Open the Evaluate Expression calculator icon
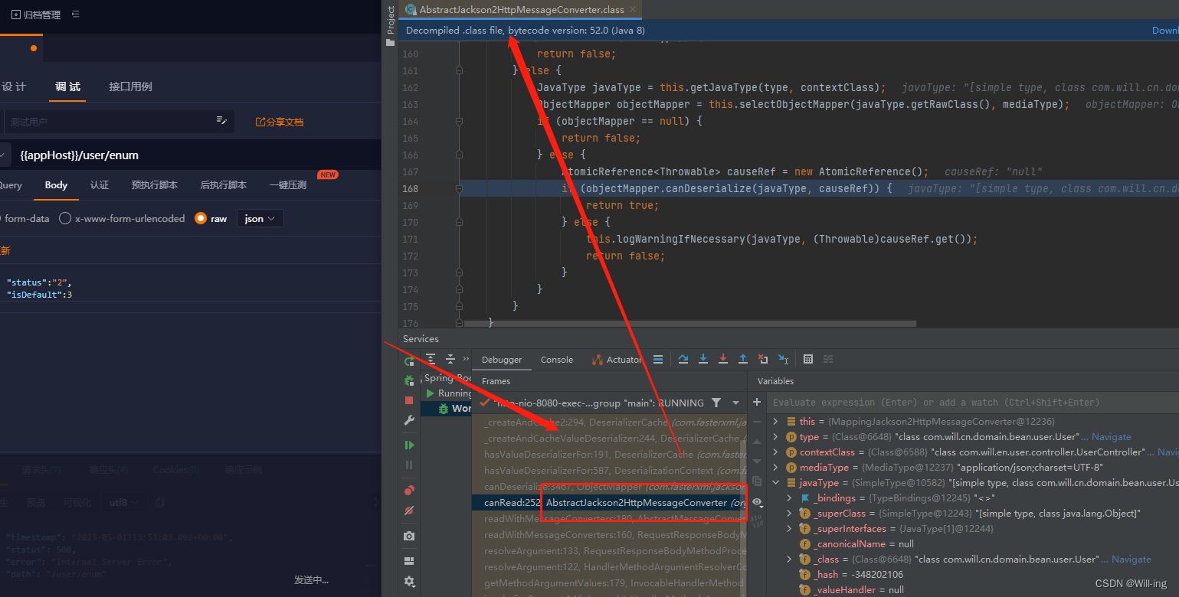1179x597 pixels. [x=809, y=359]
